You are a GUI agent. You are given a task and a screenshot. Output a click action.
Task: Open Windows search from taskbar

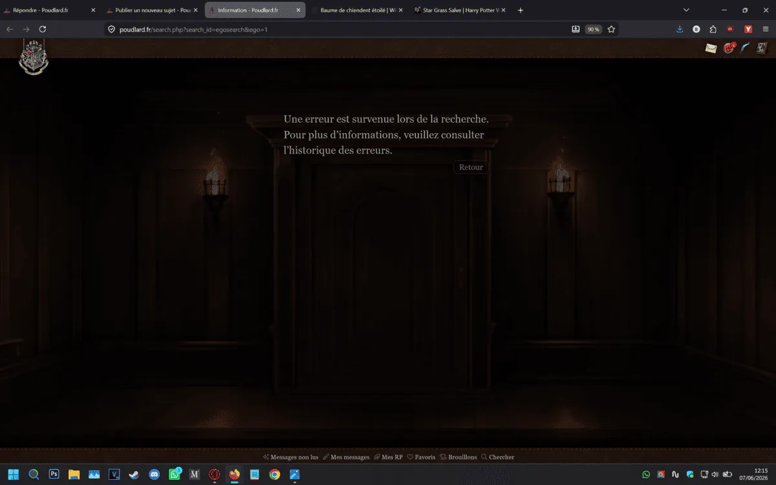click(34, 474)
